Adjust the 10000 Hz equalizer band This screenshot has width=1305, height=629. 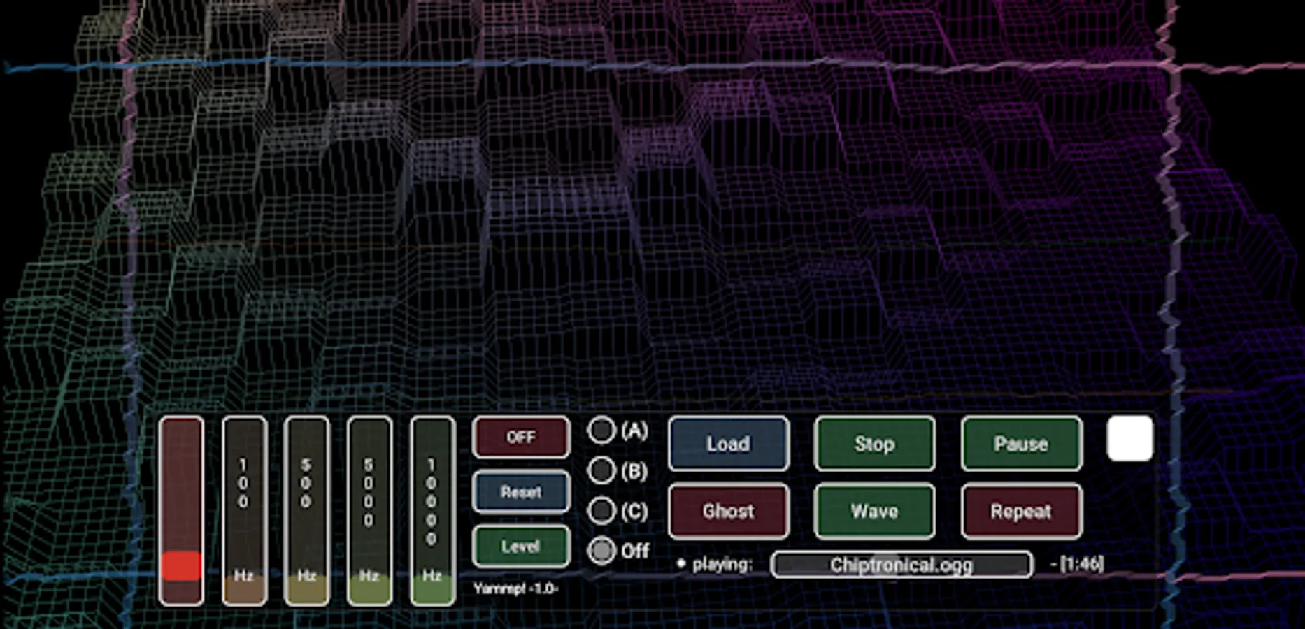pyautogui.click(x=432, y=511)
